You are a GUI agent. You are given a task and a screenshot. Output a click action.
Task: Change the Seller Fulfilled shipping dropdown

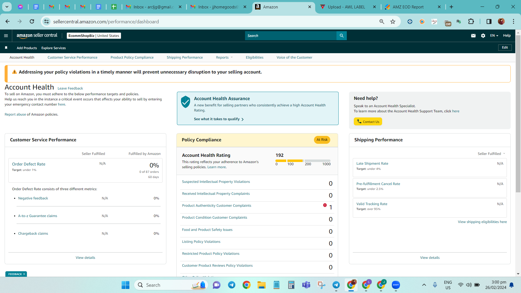[491, 154]
